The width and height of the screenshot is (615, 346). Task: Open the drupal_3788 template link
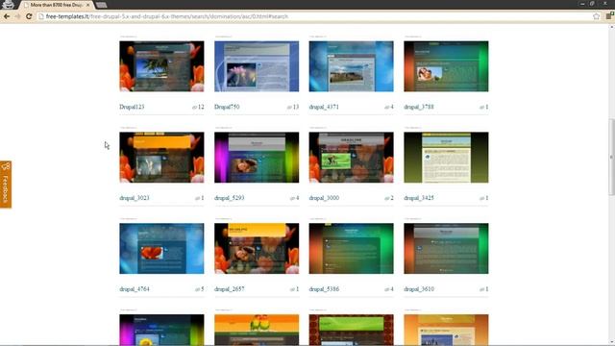point(419,107)
